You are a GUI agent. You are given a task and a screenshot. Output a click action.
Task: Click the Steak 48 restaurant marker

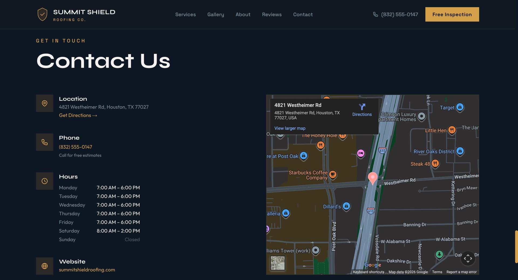(x=435, y=164)
